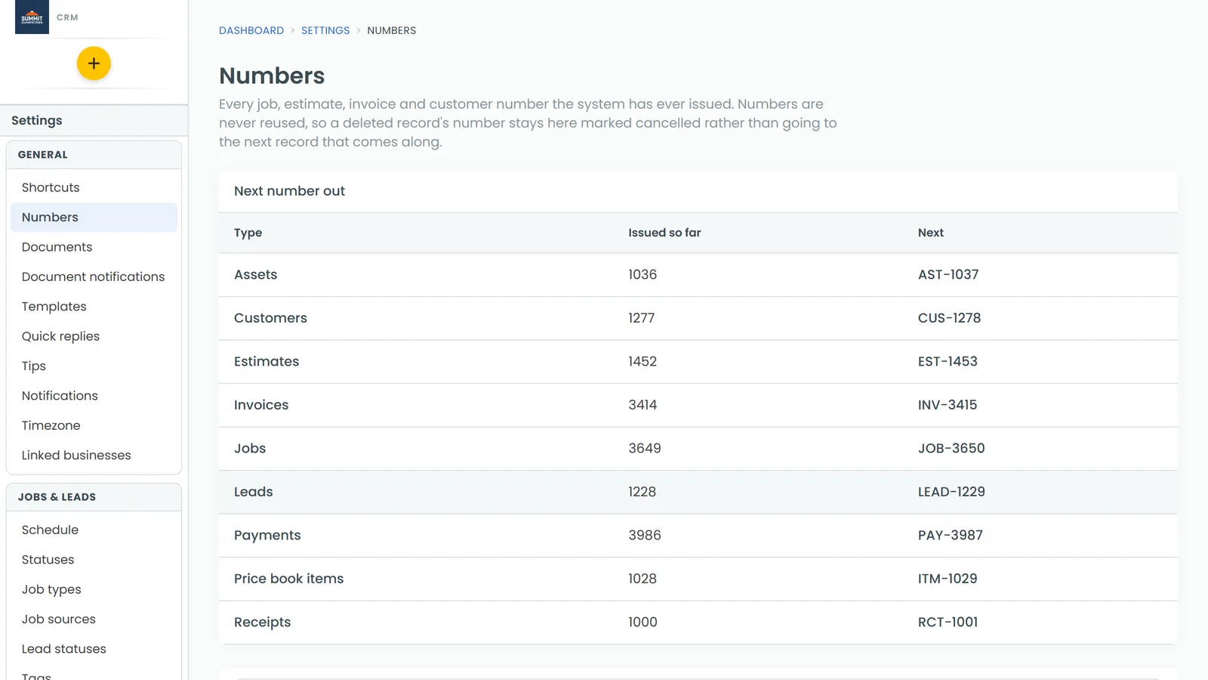Click next number PAY-3987
This screenshot has width=1208, height=680.
click(x=951, y=535)
